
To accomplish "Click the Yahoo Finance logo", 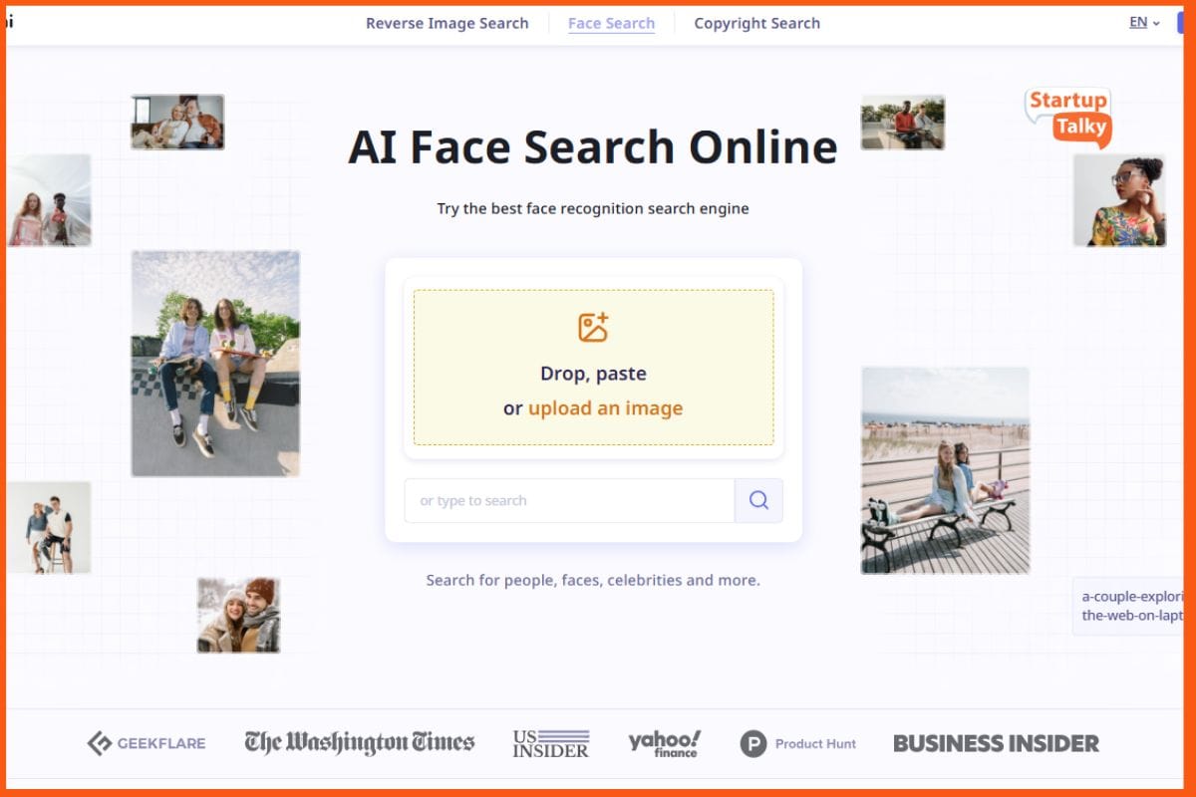I will (x=664, y=743).
